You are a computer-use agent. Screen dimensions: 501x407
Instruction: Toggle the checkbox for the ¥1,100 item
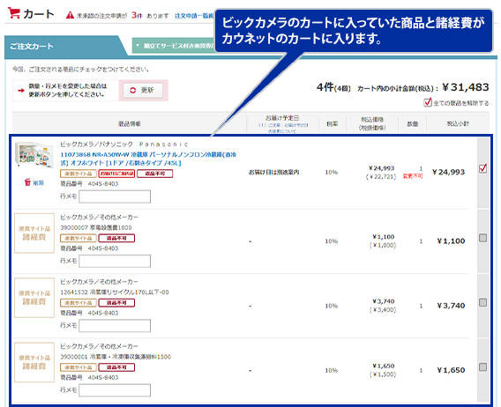click(x=482, y=238)
